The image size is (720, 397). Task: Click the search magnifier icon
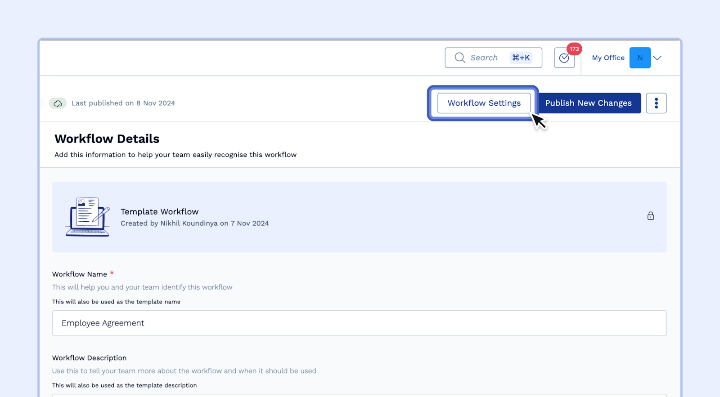click(459, 58)
